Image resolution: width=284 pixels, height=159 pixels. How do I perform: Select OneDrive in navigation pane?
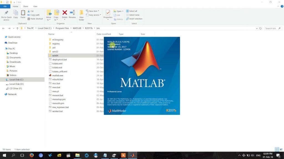(x=12, y=43)
